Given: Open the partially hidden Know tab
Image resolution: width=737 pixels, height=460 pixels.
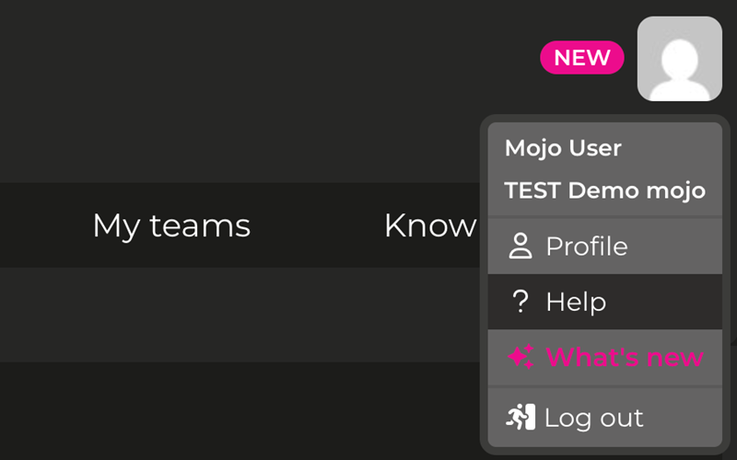Looking at the screenshot, I should point(430,225).
